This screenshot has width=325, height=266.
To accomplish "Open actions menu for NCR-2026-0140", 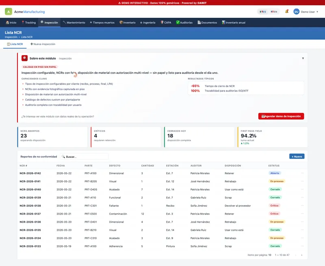I will pos(302,189).
